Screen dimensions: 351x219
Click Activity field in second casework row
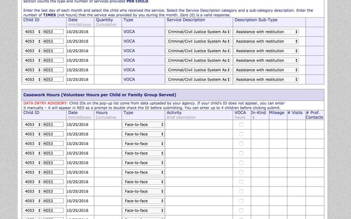(x=199, y=134)
